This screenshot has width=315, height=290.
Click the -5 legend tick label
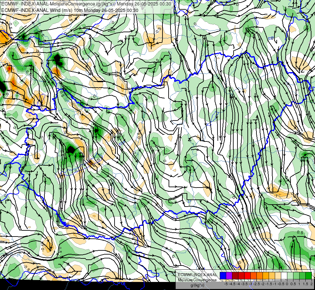pos(226,284)
